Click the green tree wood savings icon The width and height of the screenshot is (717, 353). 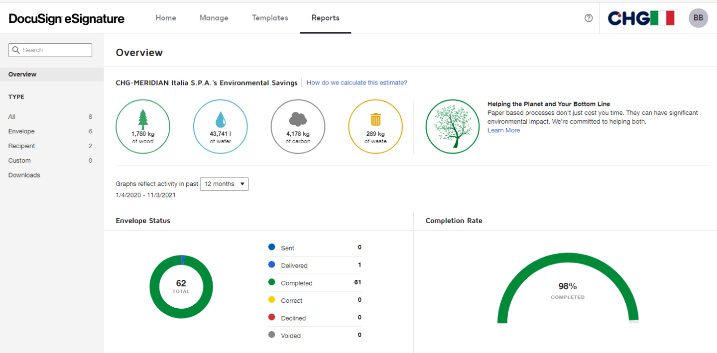click(143, 119)
